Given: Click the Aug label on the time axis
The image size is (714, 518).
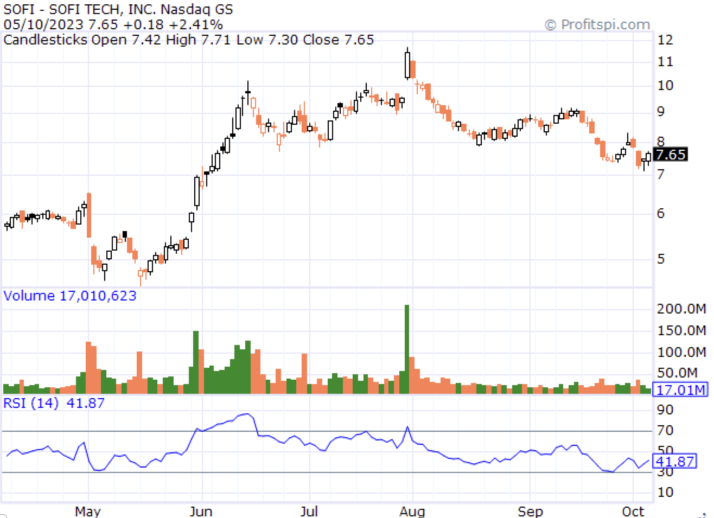Looking at the screenshot, I should [412, 511].
